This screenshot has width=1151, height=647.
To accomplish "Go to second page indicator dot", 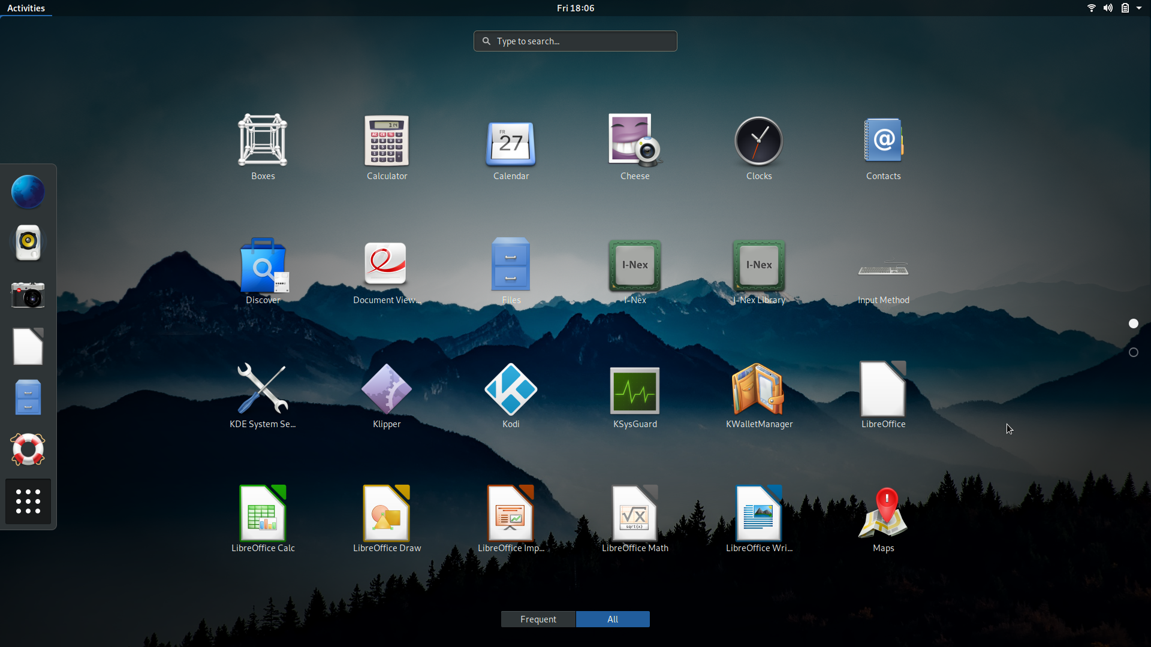I will [x=1133, y=352].
